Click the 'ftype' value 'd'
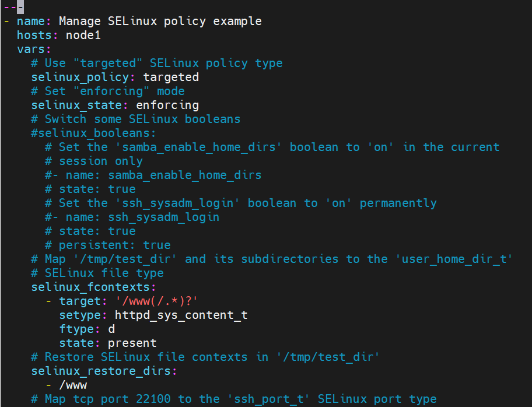Viewport: 532px width, 407px height. [111, 329]
